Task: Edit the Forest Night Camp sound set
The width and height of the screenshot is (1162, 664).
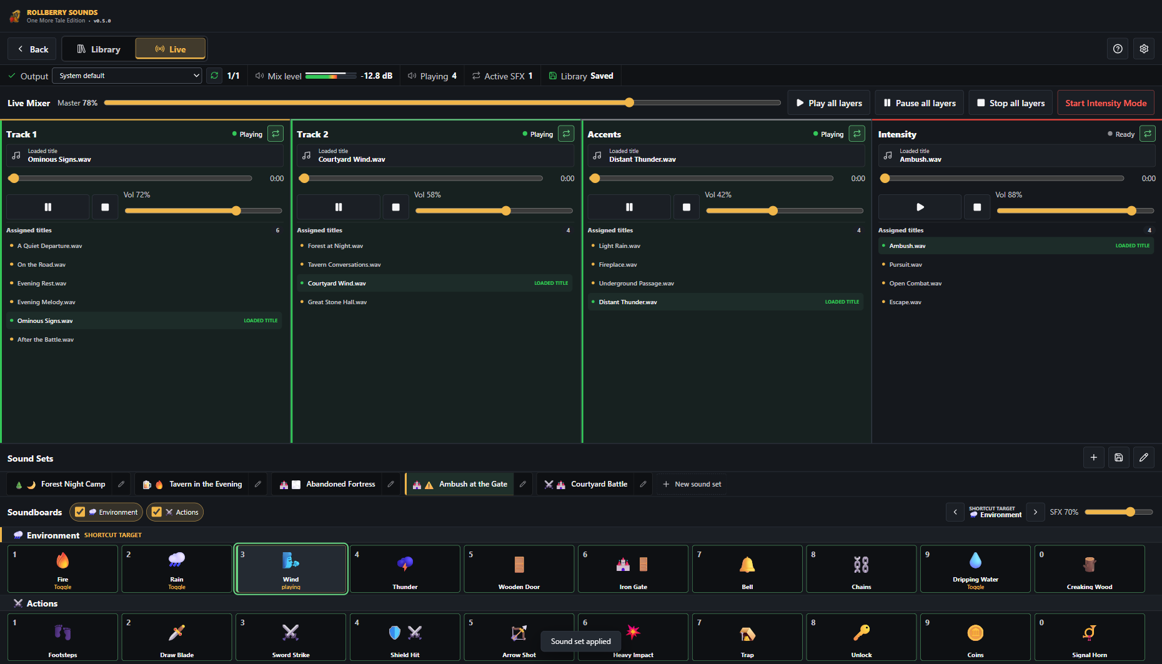Action: [121, 484]
